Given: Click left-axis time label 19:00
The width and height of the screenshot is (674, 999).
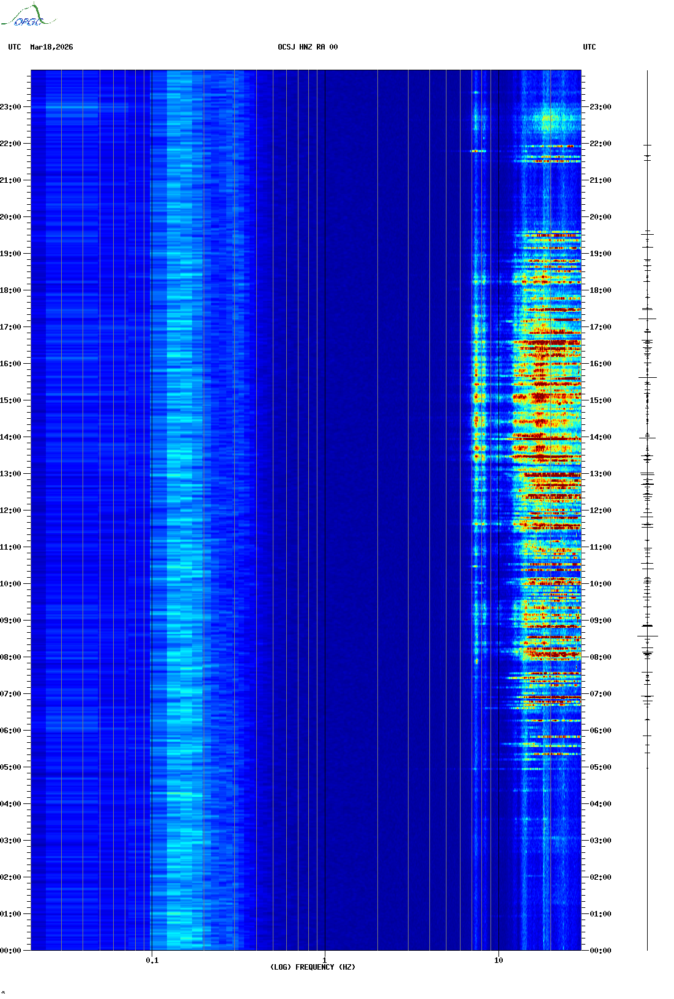Looking at the screenshot, I should click(x=10, y=254).
